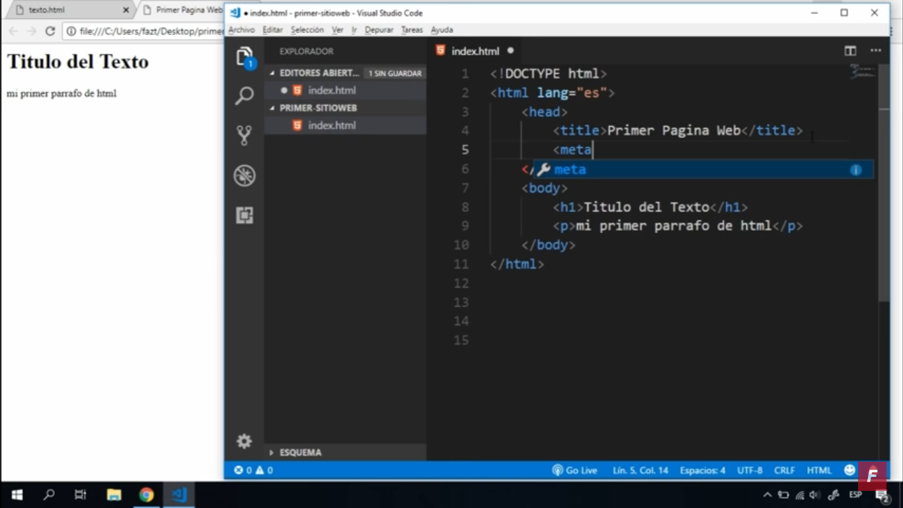Click the editor vertical scrollbar
The height and width of the screenshot is (508, 903).
(884, 183)
